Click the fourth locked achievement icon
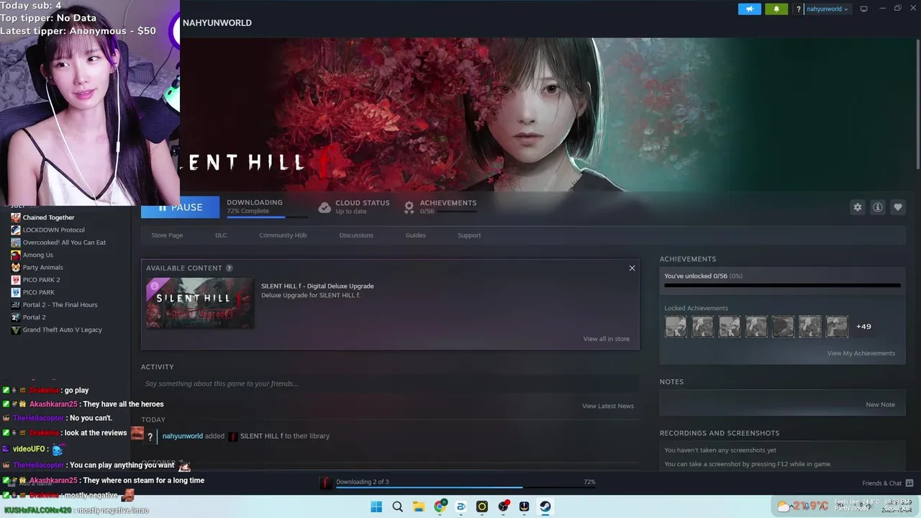The image size is (921, 518). tap(756, 327)
